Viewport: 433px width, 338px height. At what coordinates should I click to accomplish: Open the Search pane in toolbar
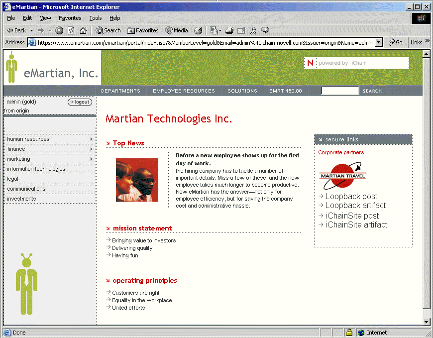pos(108,30)
